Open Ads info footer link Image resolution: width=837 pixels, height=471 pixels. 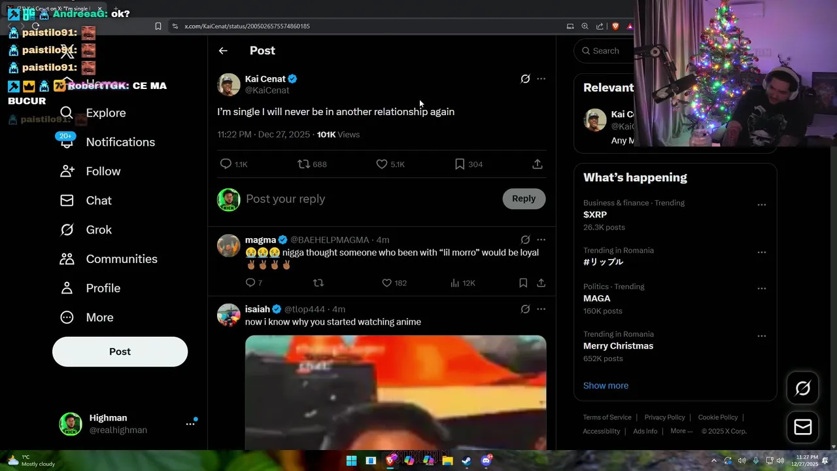(645, 431)
